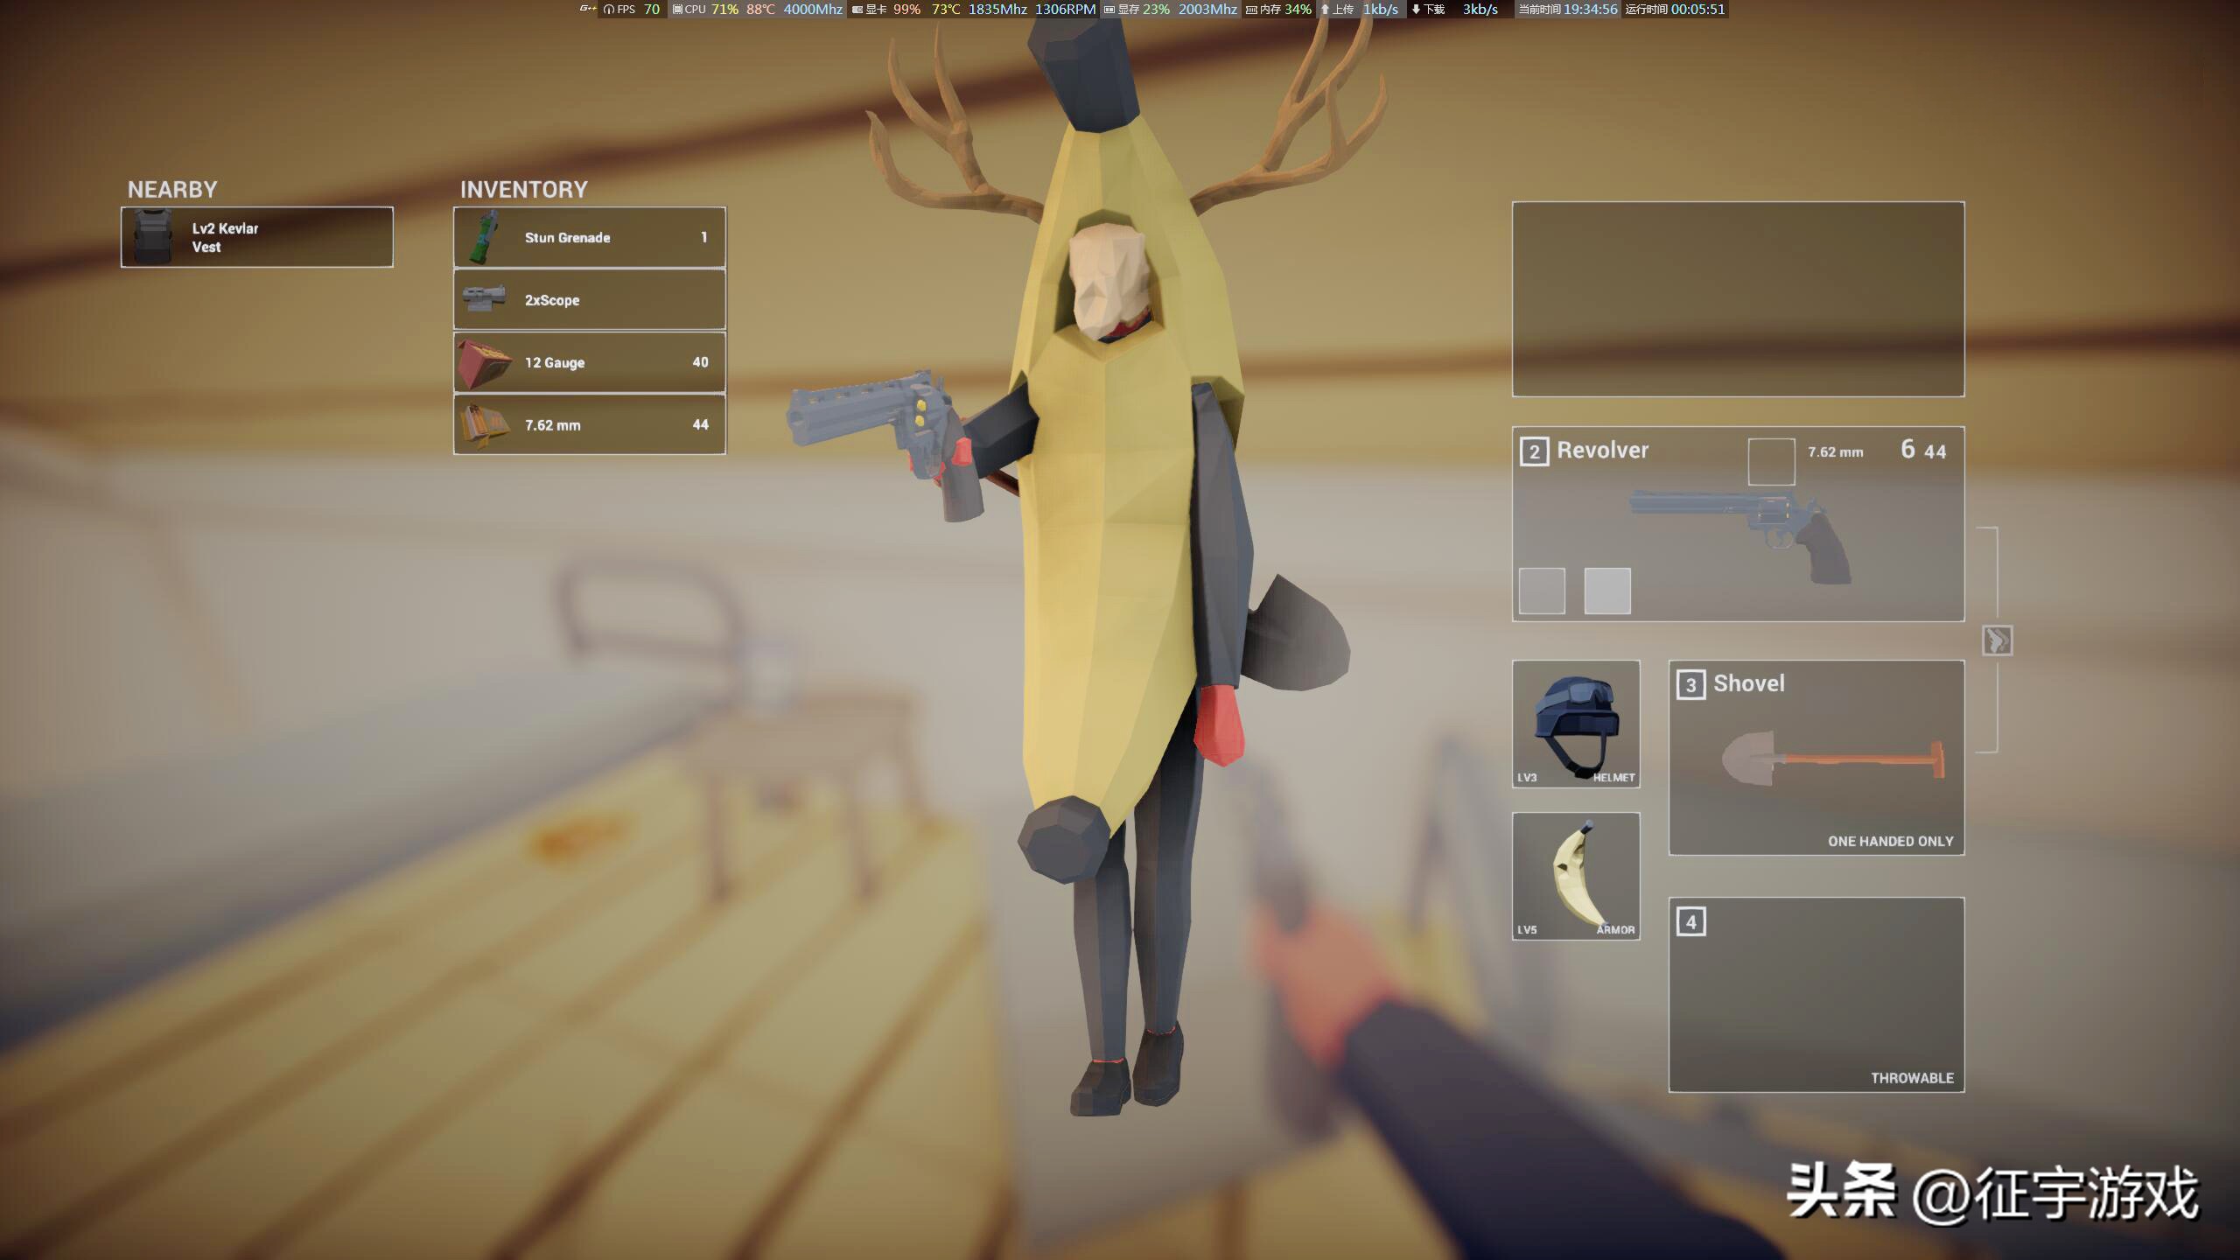The image size is (2240, 1260).
Task: Click the empty throwable slot 4
Action: pyautogui.click(x=1816, y=995)
